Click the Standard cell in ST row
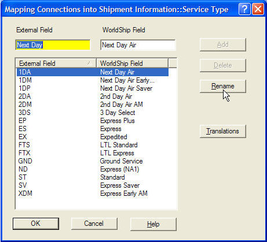 click(x=112, y=177)
